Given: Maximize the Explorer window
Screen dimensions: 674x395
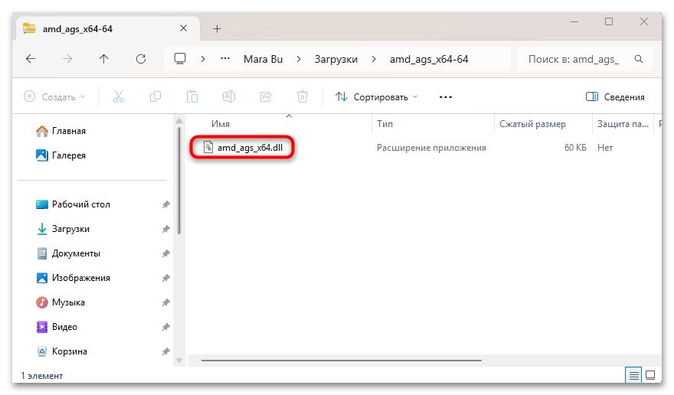Looking at the screenshot, I should point(609,21).
